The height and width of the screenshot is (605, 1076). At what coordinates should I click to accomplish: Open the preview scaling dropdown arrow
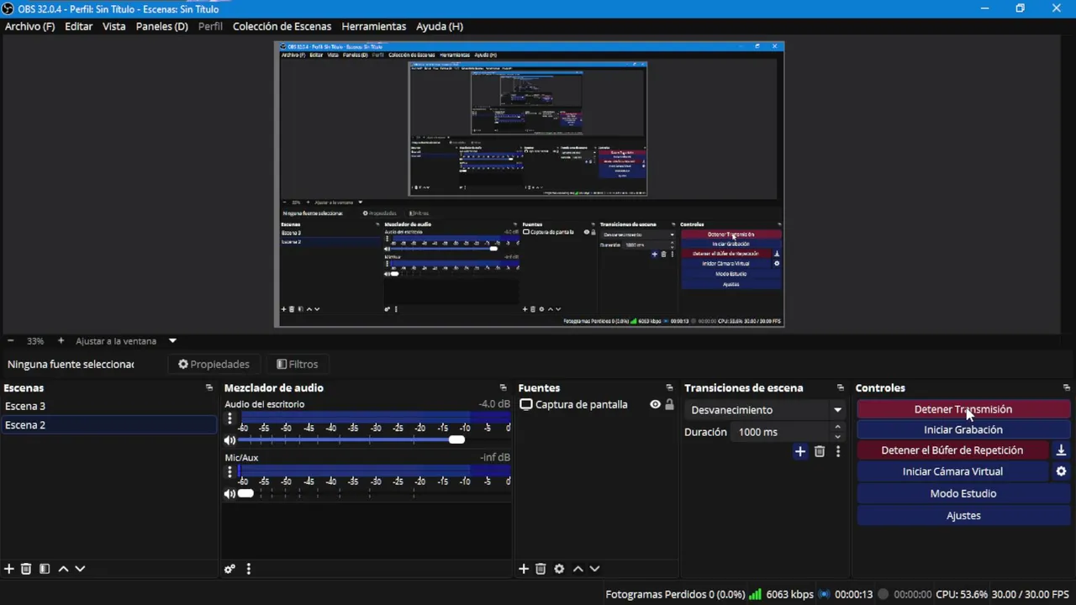pyautogui.click(x=172, y=341)
